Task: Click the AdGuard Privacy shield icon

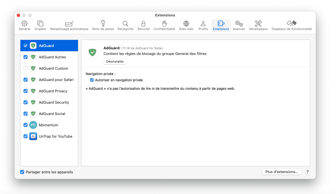Action: pyautogui.click(x=33, y=91)
